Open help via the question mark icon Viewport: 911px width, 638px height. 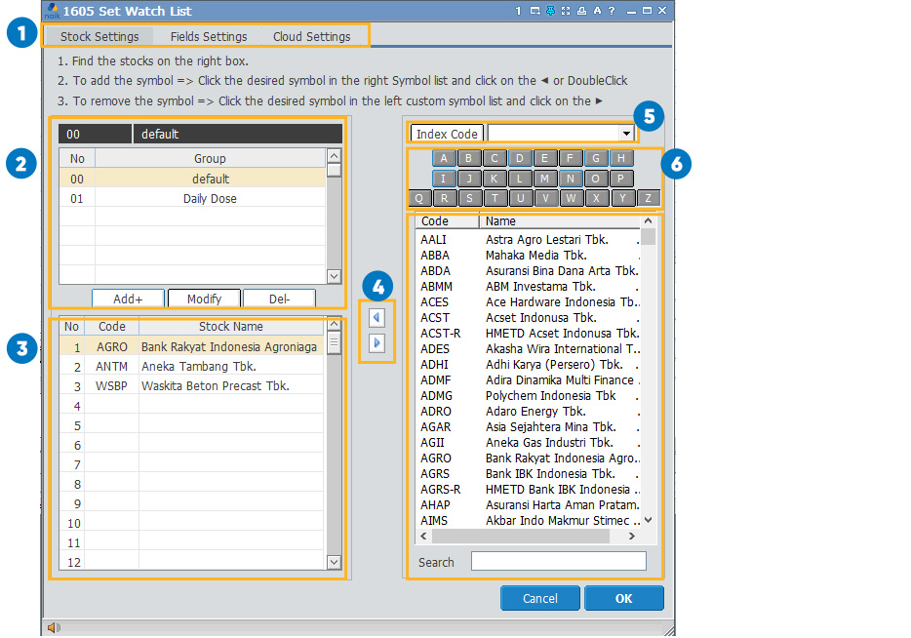(612, 11)
